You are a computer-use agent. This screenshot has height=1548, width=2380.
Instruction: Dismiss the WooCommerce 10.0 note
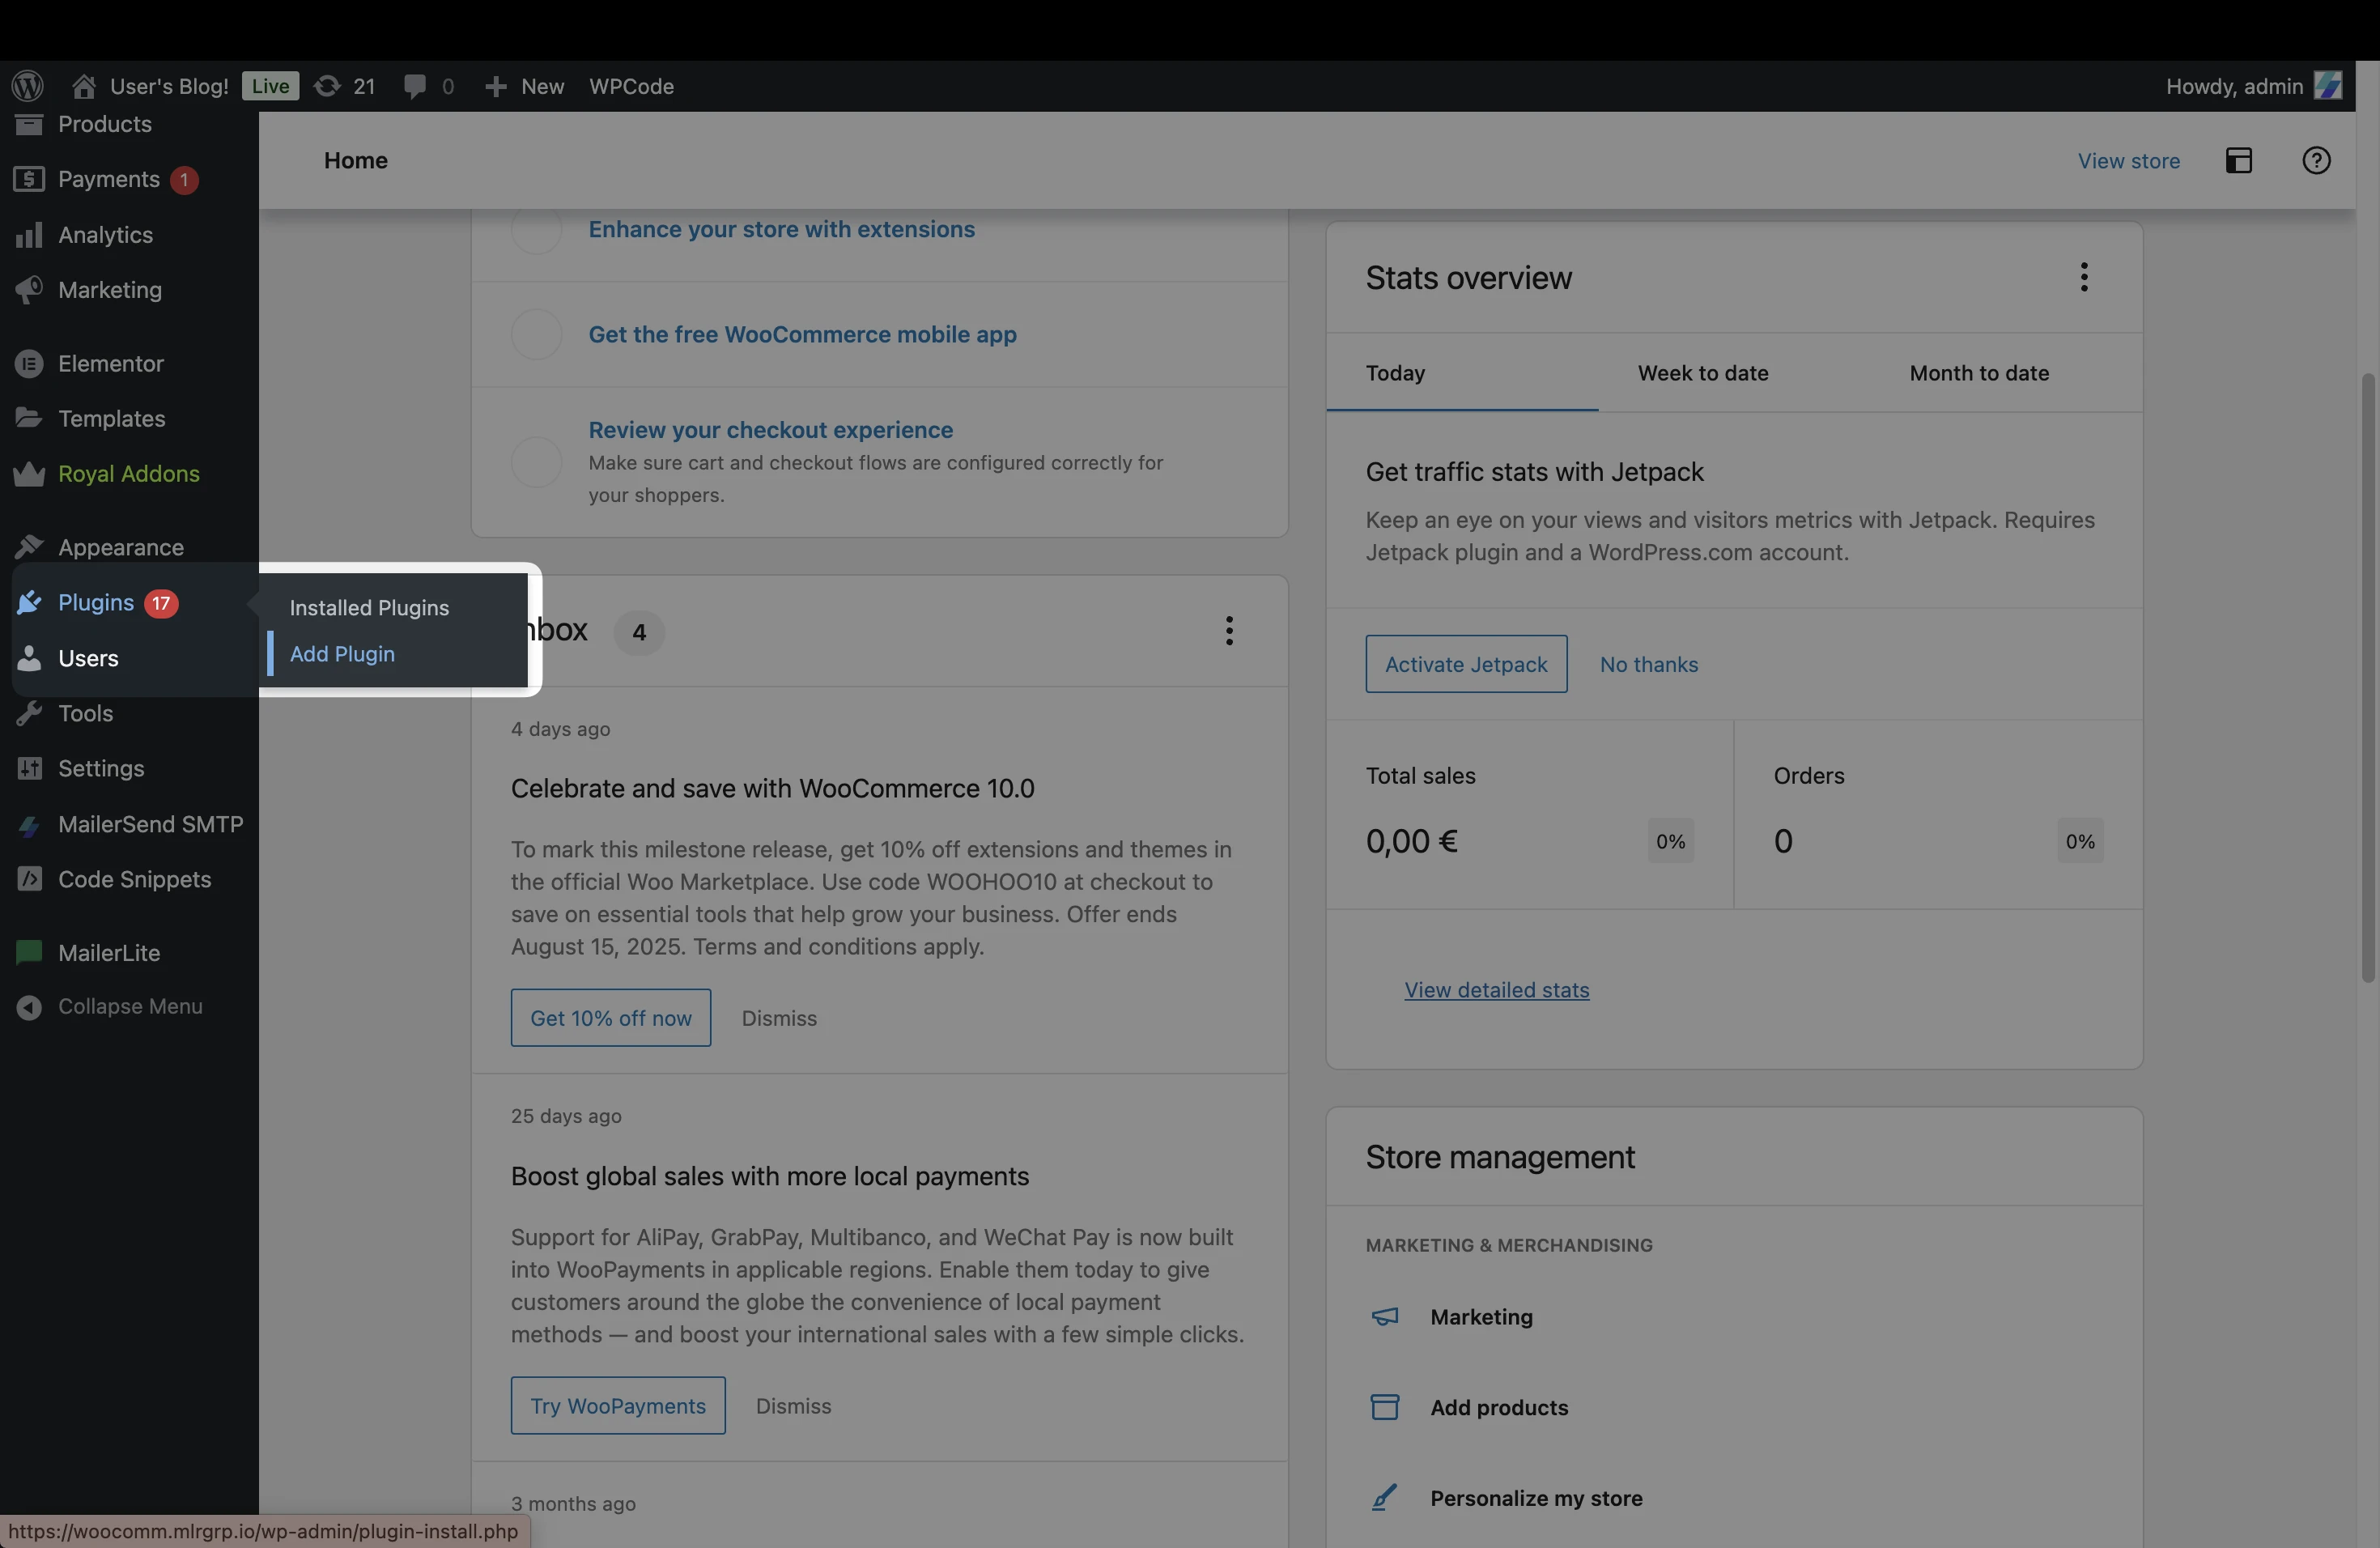tap(779, 1018)
